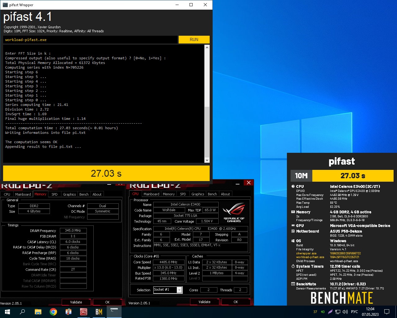Click the Memory module icon in BenchMate panel
Screen dimensions: 397x318
[x=293, y=212]
